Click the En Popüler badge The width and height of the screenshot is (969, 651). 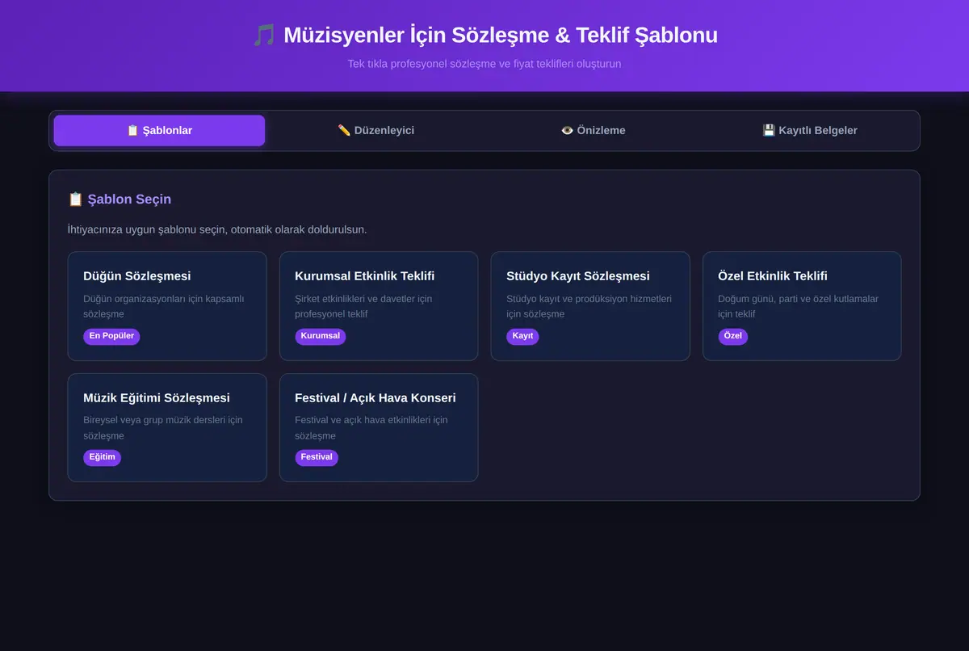(111, 336)
